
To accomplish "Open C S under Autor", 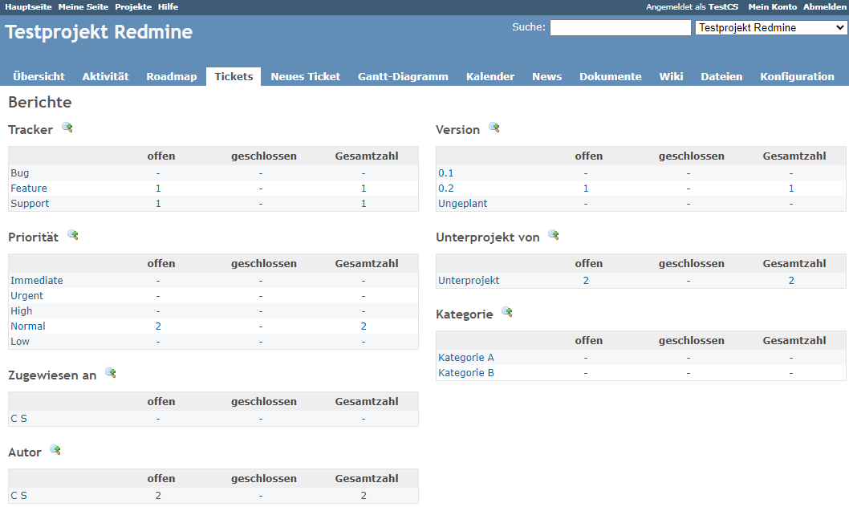I will [x=19, y=495].
